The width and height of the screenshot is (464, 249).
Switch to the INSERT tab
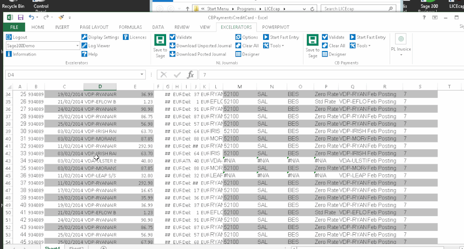tap(62, 27)
